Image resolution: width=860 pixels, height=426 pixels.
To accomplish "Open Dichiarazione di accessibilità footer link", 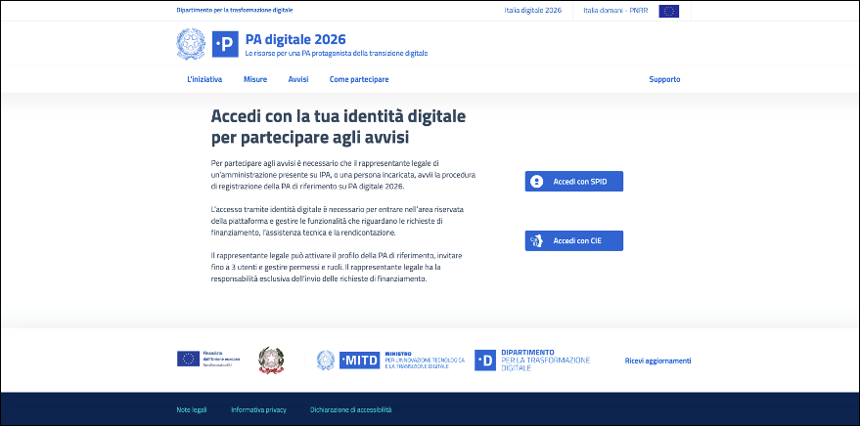I will [x=350, y=409].
